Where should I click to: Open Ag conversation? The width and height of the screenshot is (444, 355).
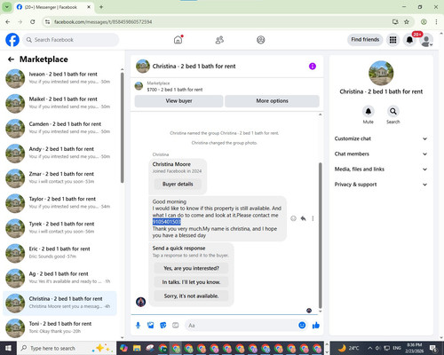point(60,278)
